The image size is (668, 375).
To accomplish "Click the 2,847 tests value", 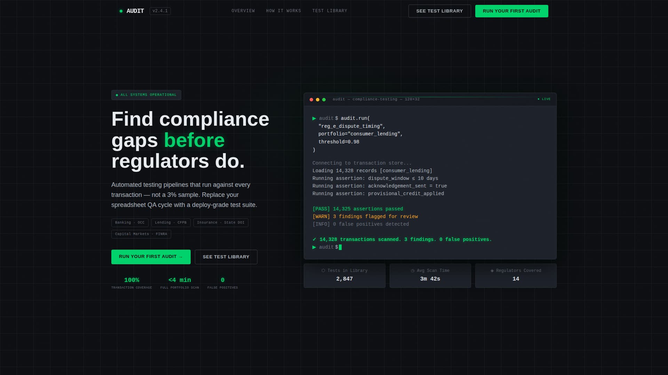I will [344, 279].
